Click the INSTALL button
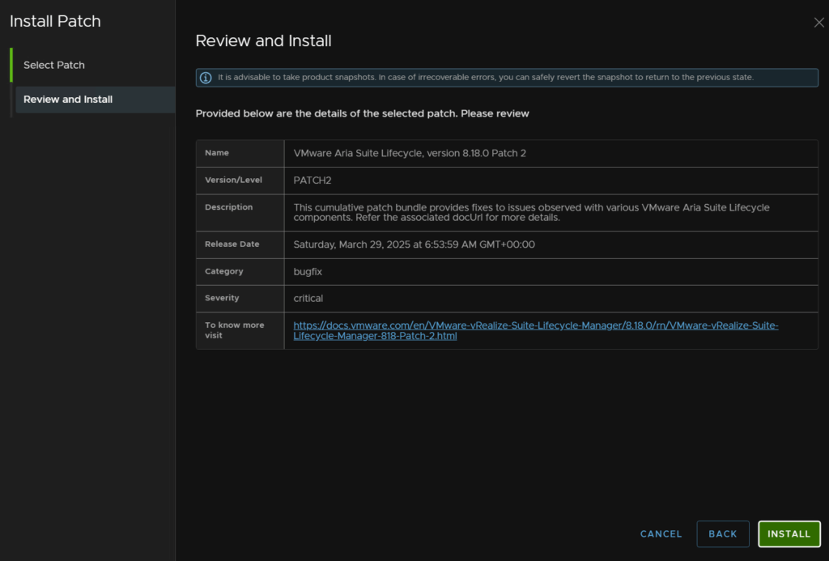829x561 pixels. point(789,533)
